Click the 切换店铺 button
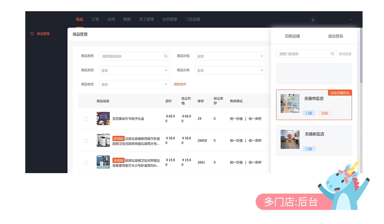384x224 pixels. [292, 36]
